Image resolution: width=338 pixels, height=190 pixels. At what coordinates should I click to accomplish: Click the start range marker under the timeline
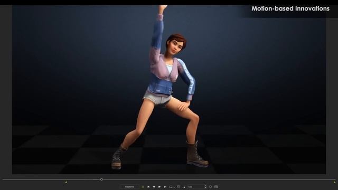[x=65, y=183]
